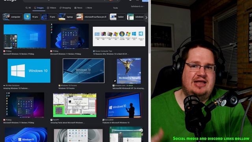Viewport: 252px width, 142px height.
Task: Click the 11 pro chip thumbnail image
Action: coord(44,17)
